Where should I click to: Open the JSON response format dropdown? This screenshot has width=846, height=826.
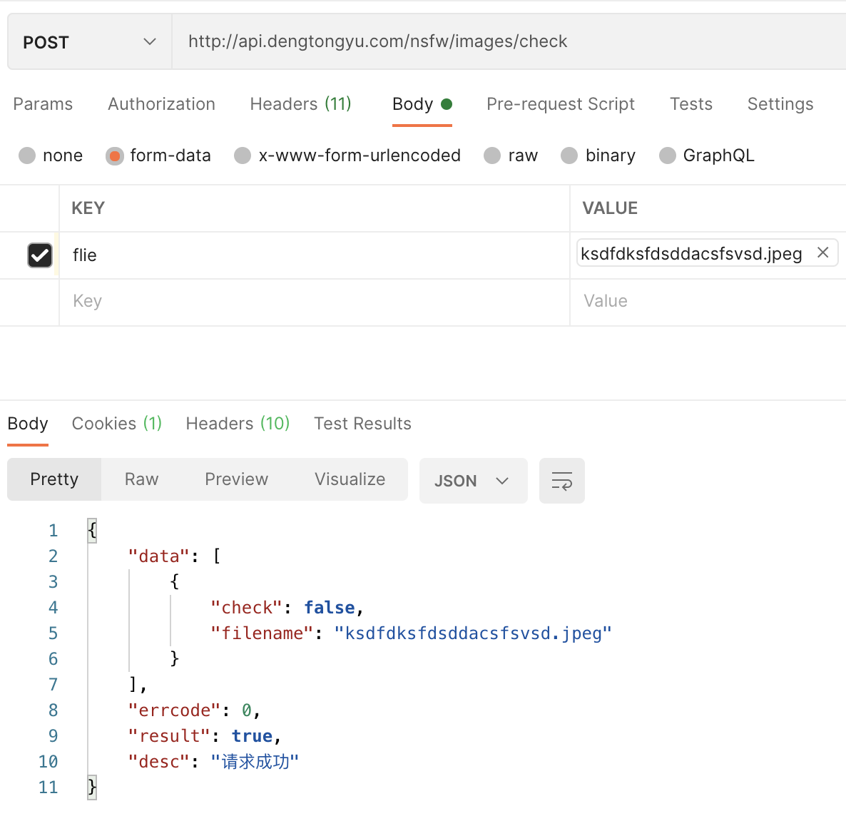click(x=473, y=480)
